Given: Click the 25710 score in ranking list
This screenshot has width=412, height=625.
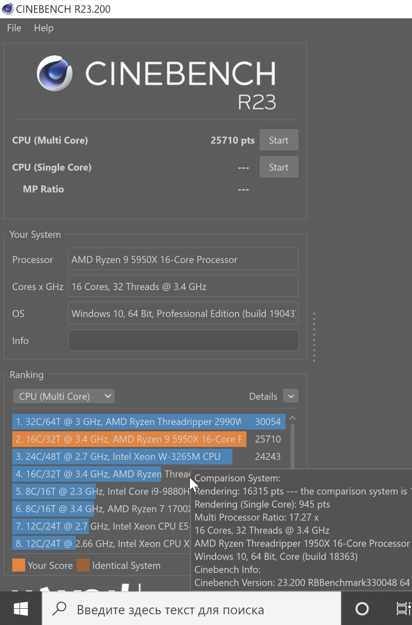Looking at the screenshot, I should pos(268,439).
